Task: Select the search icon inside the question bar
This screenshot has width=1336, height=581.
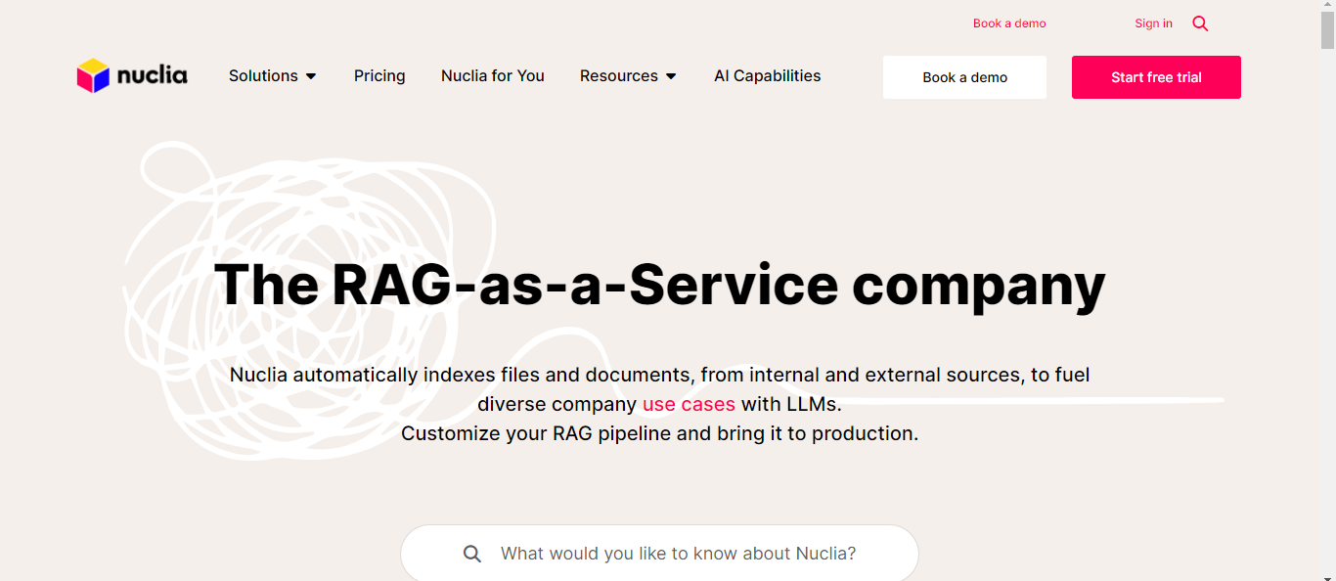Action: coord(472,553)
